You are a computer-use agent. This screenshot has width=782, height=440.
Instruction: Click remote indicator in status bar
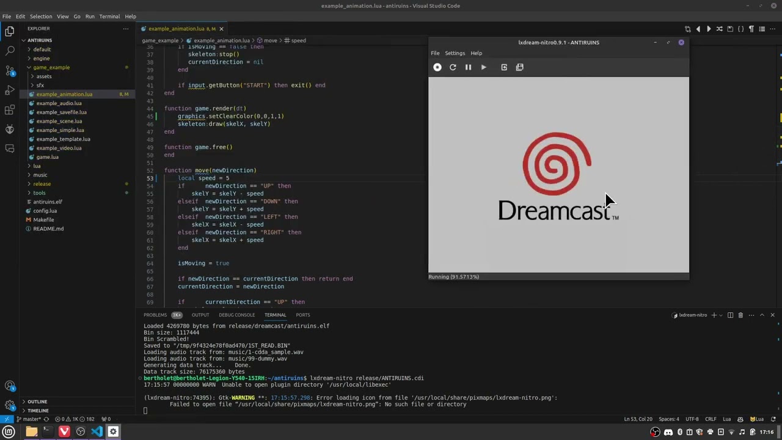(6, 419)
